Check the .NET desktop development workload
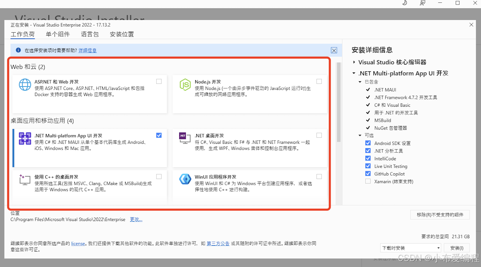481x267 pixels. pyautogui.click(x=319, y=135)
